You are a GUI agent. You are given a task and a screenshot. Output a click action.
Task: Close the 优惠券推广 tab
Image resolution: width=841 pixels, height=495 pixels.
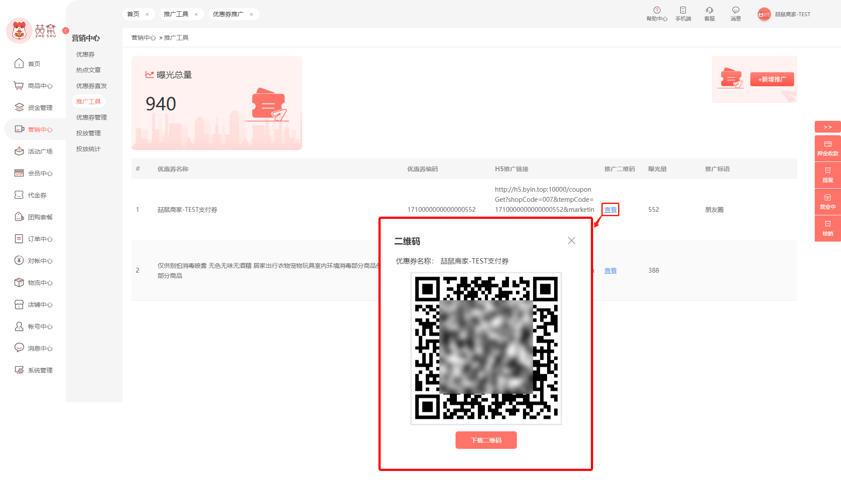pyautogui.click(x=251, y=14)
